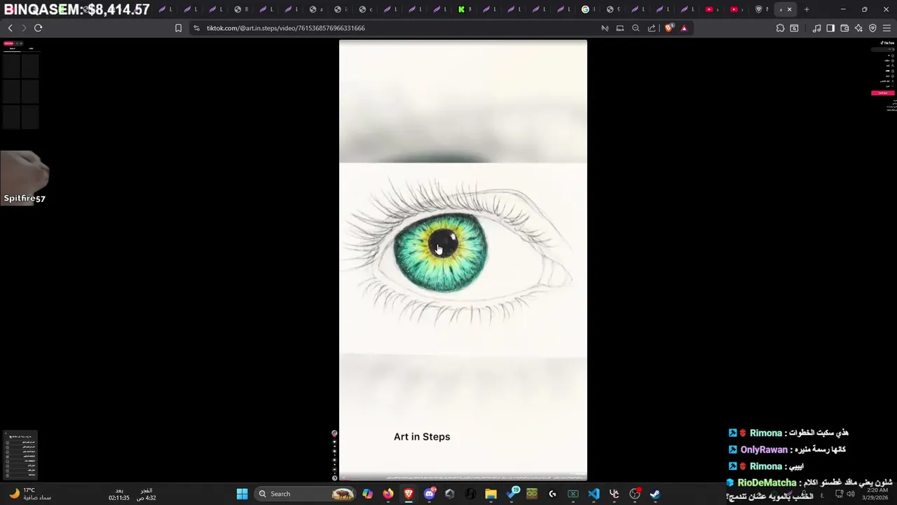Viewport: 897px width, 505px height.
Task: Open a new tab with plus button
Action: (807, 9)
